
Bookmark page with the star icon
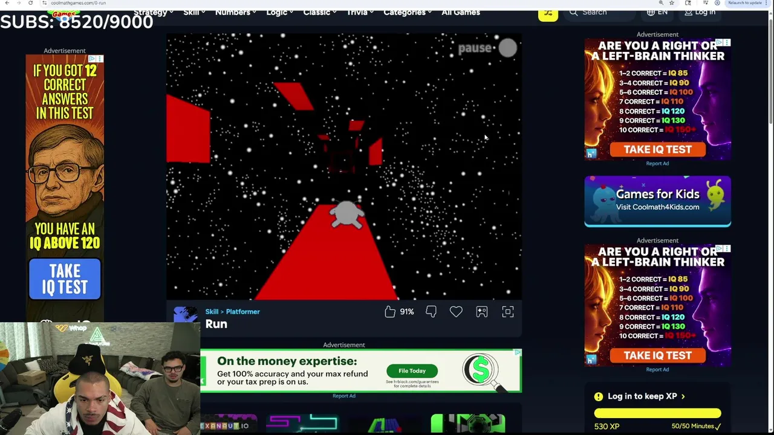pos(671,3)
